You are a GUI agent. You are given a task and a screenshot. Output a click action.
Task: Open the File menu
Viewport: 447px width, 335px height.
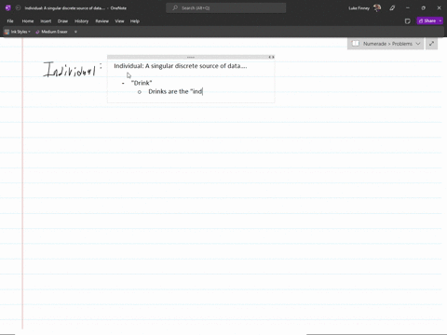click(10, 21)
